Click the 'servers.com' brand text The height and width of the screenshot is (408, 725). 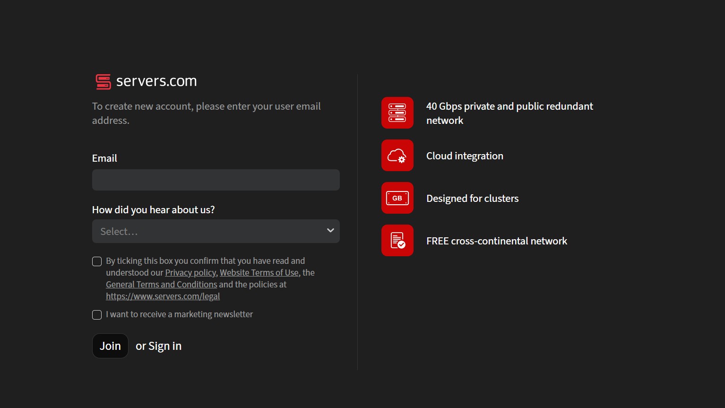pos(156,81)
